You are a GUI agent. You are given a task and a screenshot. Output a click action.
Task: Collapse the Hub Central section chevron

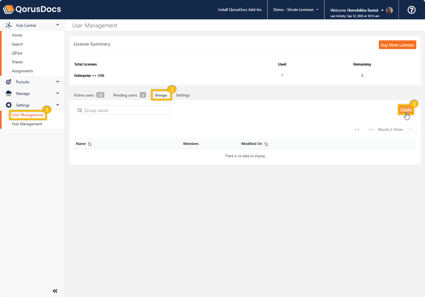coord(58,25)
